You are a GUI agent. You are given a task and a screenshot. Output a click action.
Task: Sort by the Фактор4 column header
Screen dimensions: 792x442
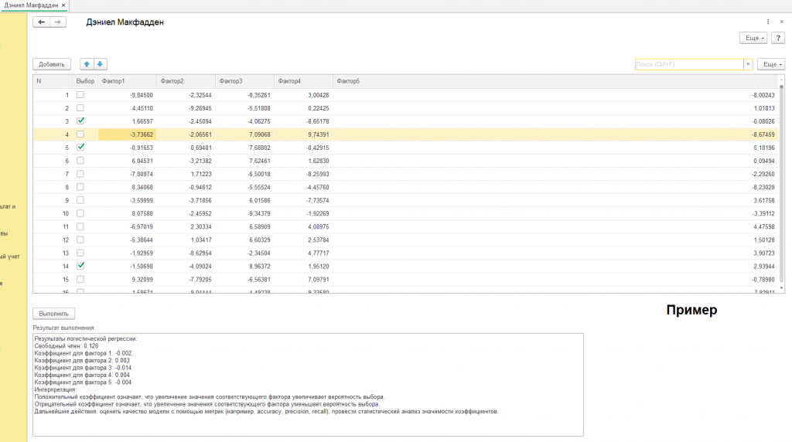pos(303,80)
